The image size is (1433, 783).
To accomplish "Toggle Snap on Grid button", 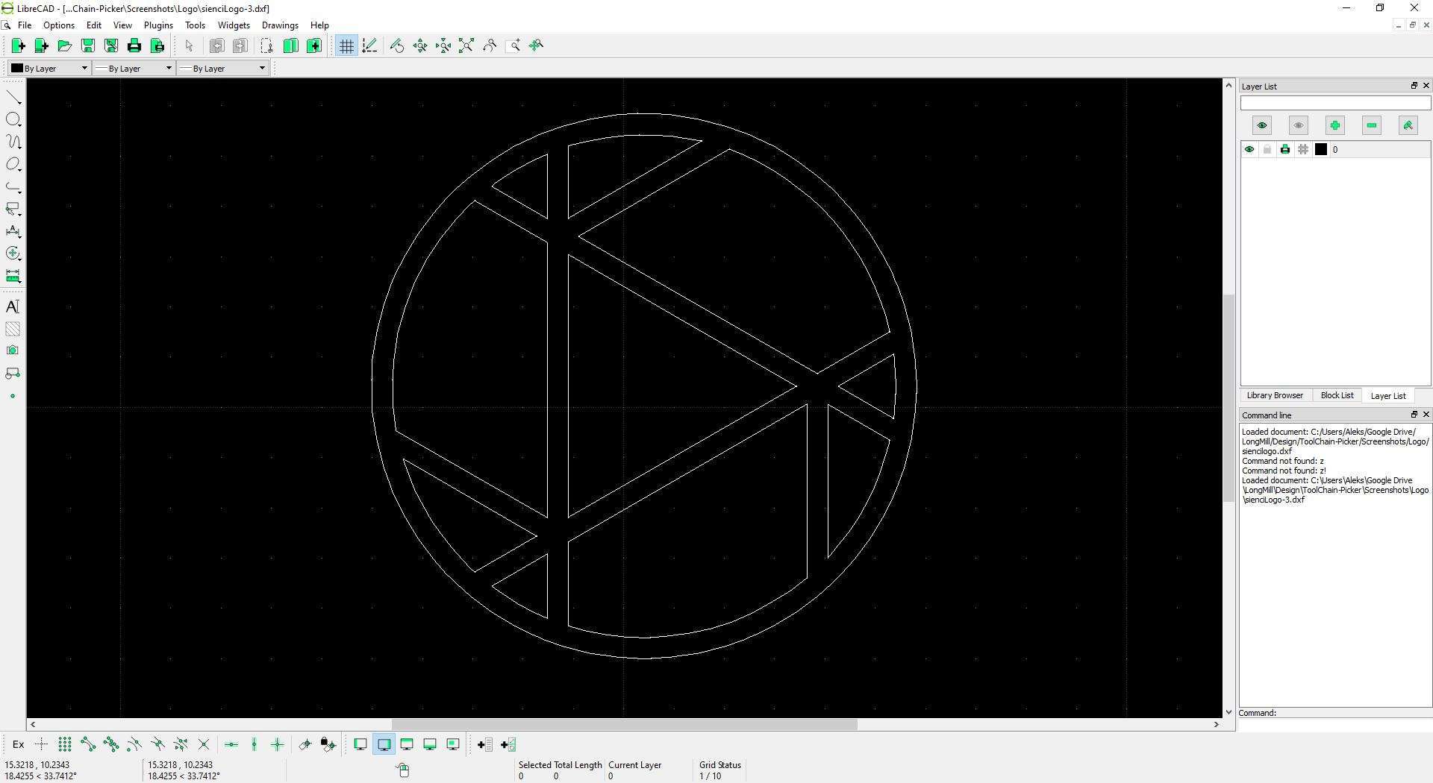I will 65,745.
